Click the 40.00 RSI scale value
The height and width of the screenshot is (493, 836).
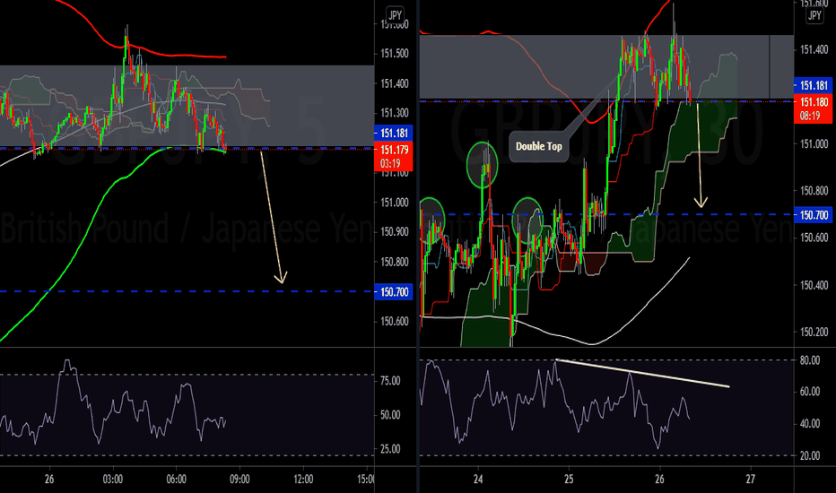click(810, 424)
